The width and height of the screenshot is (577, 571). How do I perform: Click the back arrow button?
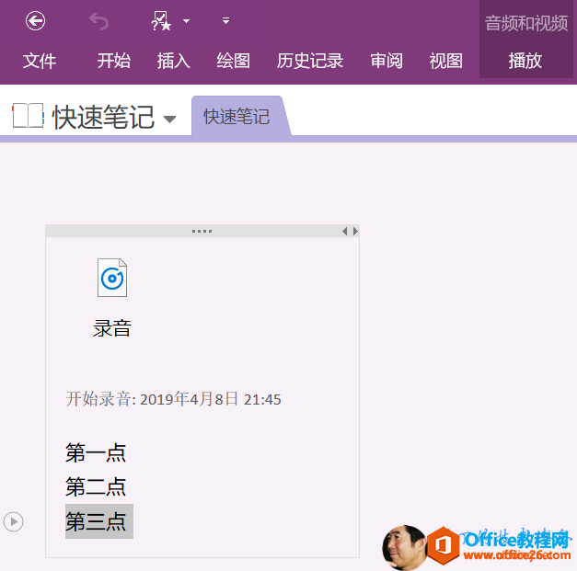(x=35, y=20)
